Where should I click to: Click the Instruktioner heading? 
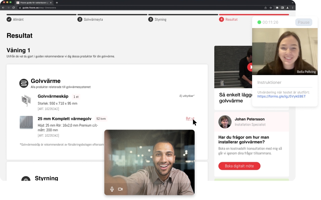(x=269, y=82)
